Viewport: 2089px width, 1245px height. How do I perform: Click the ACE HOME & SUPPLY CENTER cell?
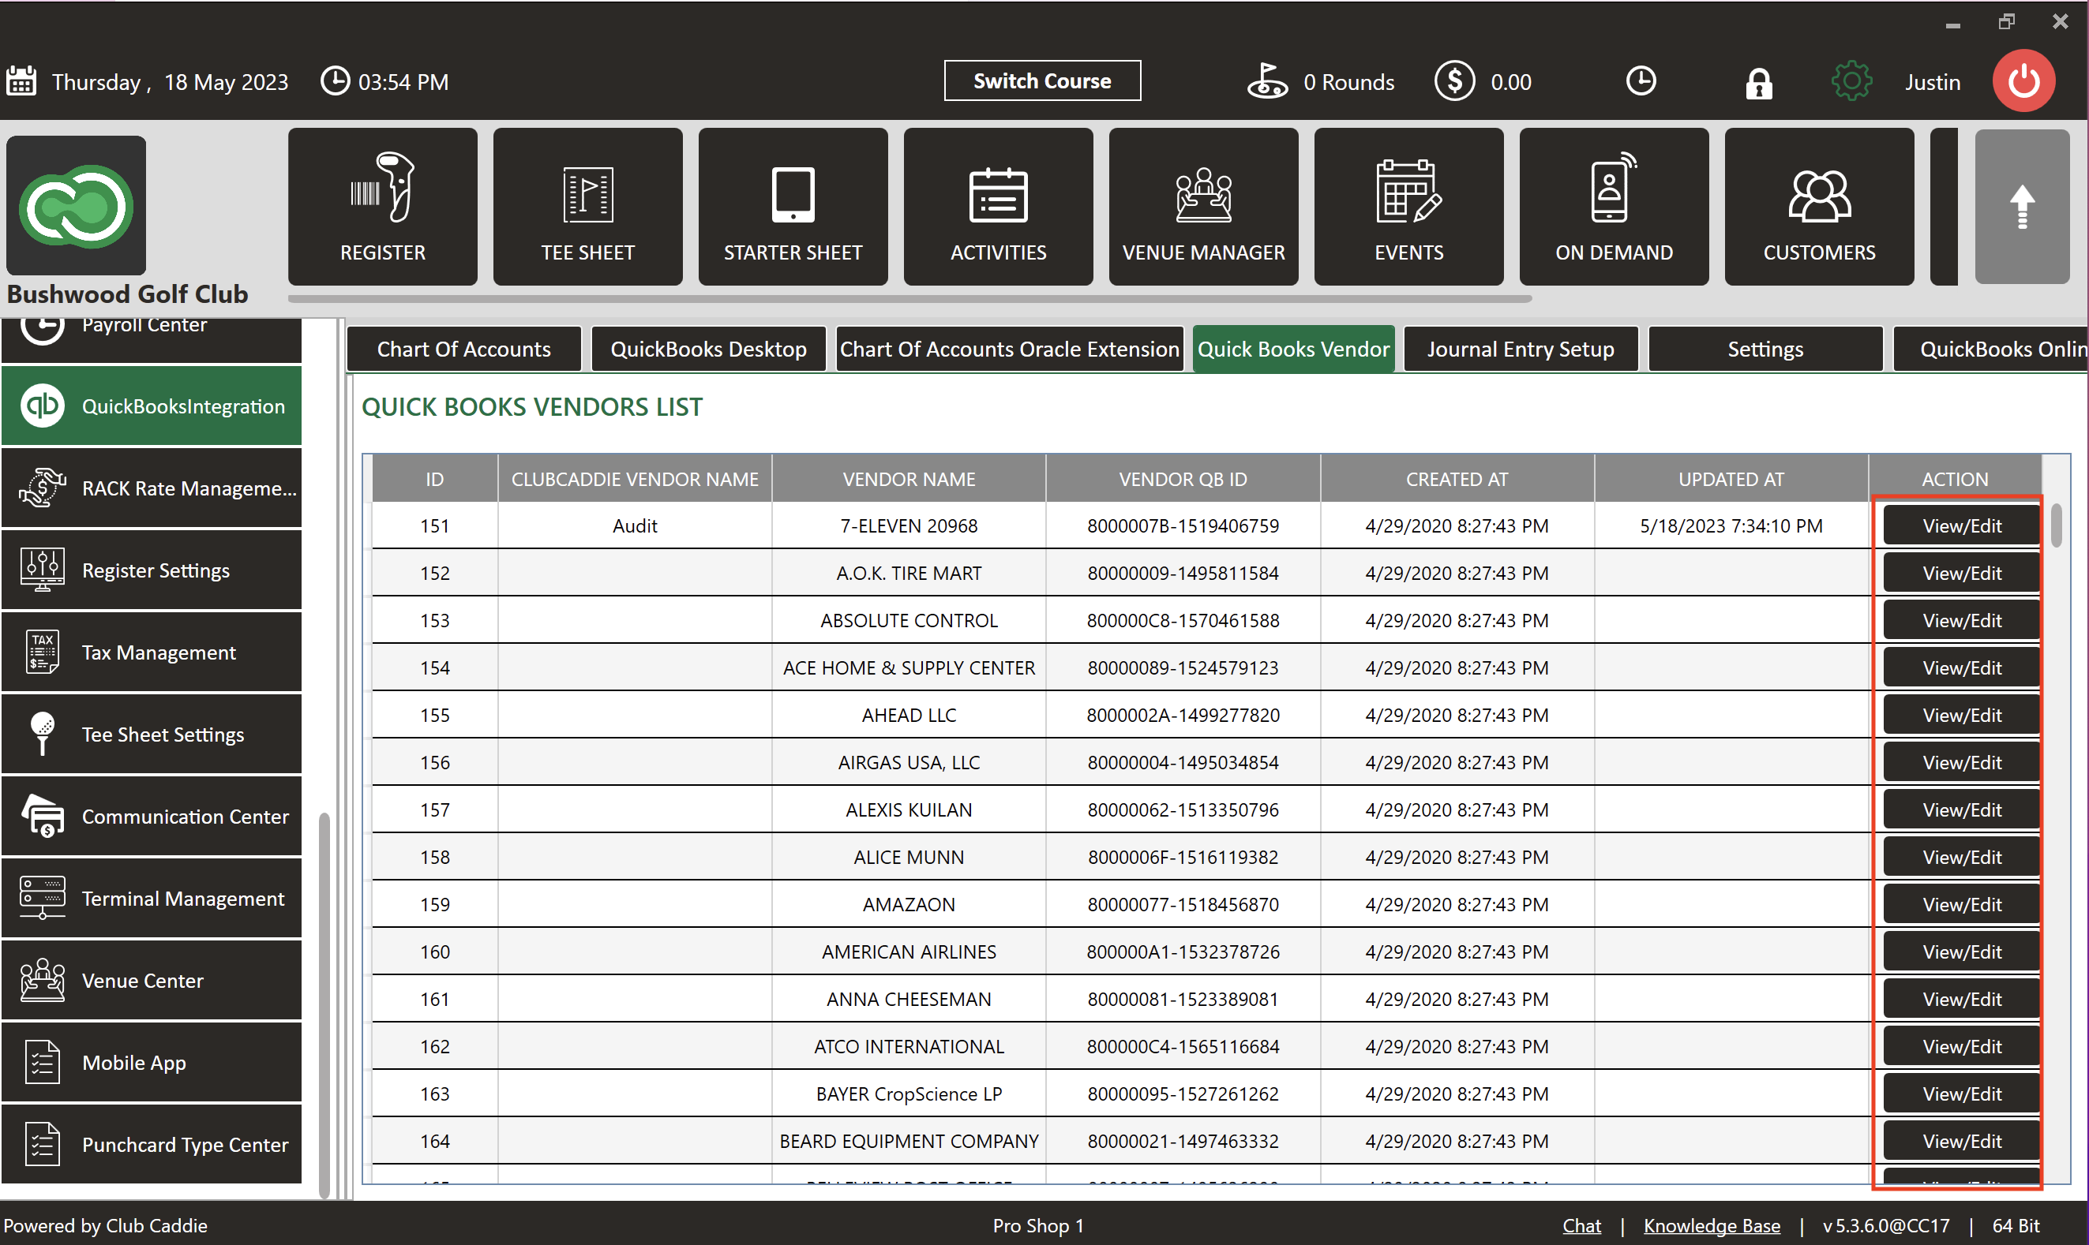coord(909,667)
